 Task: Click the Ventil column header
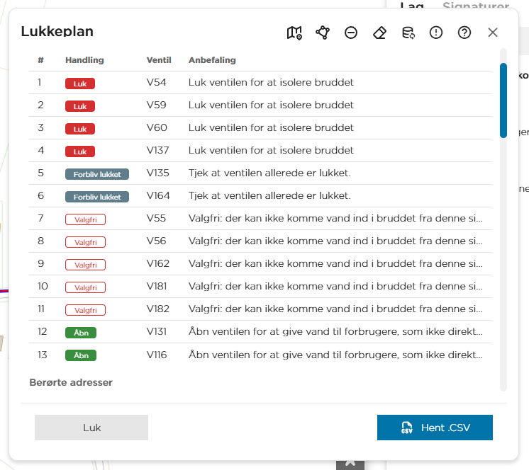[159, 60]
